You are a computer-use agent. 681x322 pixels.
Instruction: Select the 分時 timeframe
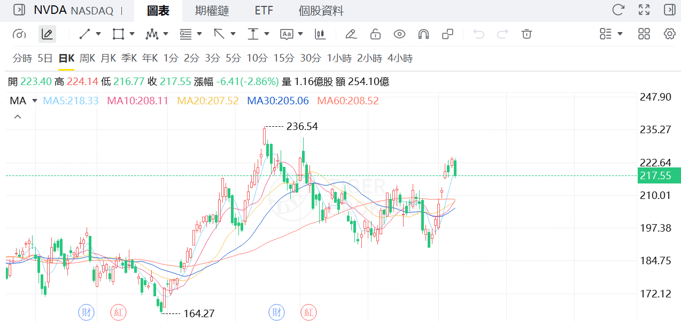[x=22, y=58]
